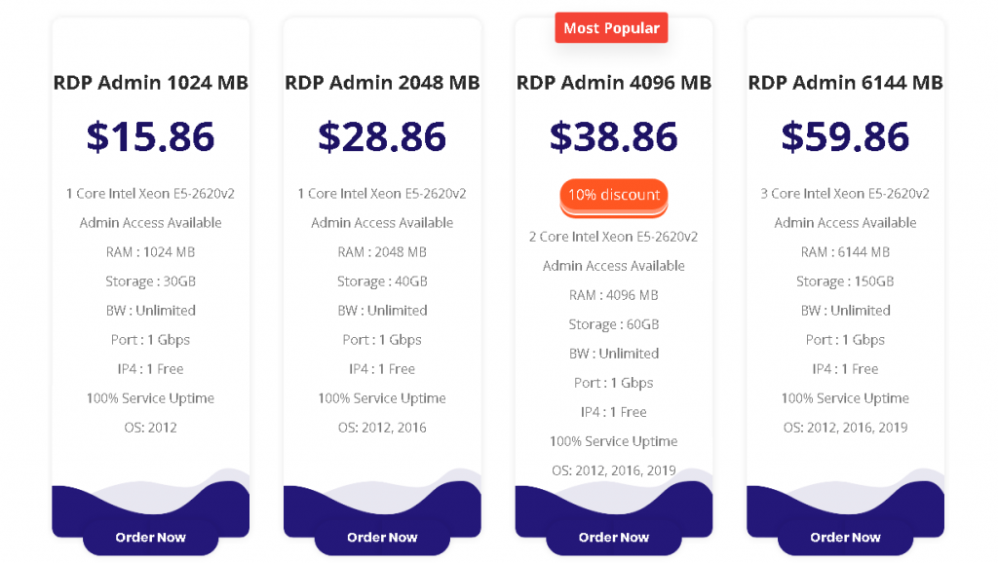Click Order Now for RDP Admin 6144 MB
The image size is (998, 563).
[x=844, y=537]
